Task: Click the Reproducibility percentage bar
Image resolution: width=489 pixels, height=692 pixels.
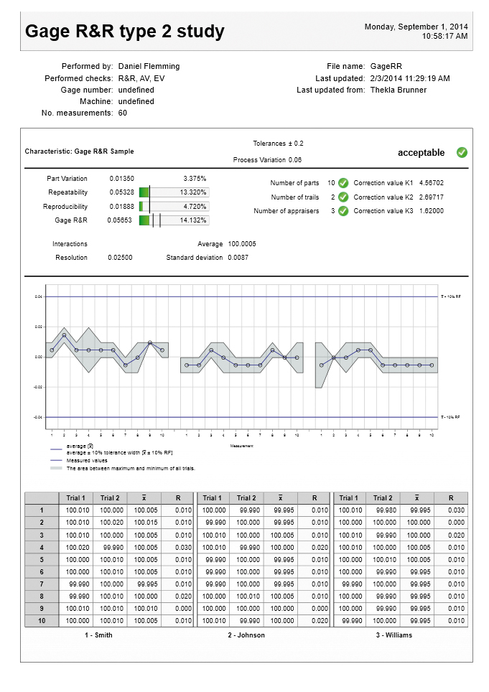Action: click(x=174, y=207)
